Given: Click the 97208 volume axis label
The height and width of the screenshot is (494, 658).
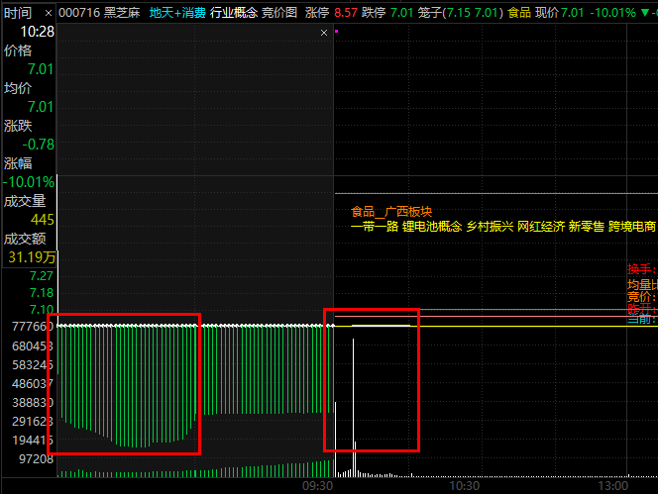Looking at the screenshot, I should click(36, 459).
